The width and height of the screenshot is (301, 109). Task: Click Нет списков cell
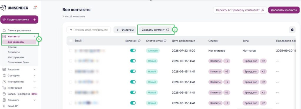[217, 51]
